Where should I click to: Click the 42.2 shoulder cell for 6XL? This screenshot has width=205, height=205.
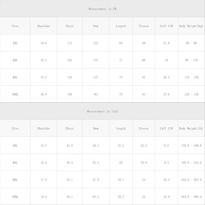tap(44, 60)
